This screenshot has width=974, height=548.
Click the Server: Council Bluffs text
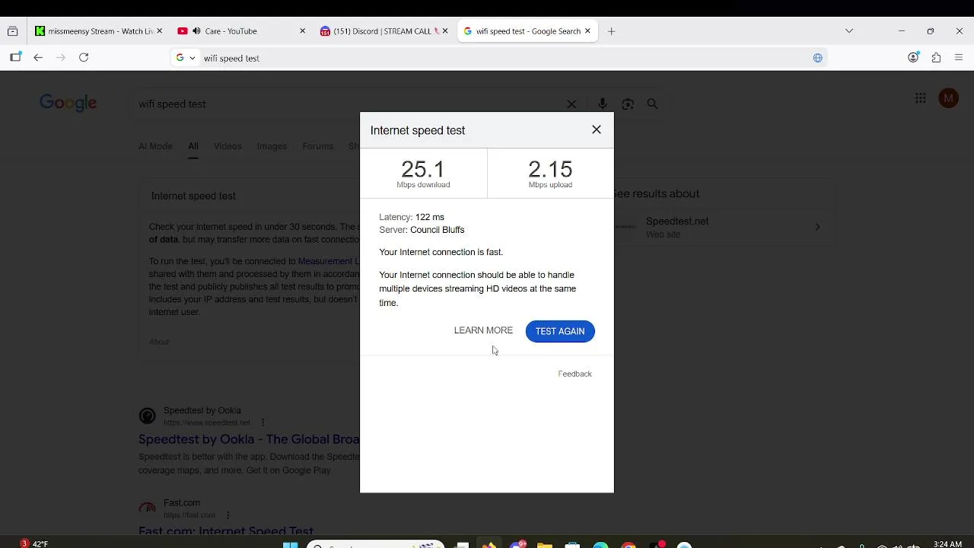[x=422, y=230]
